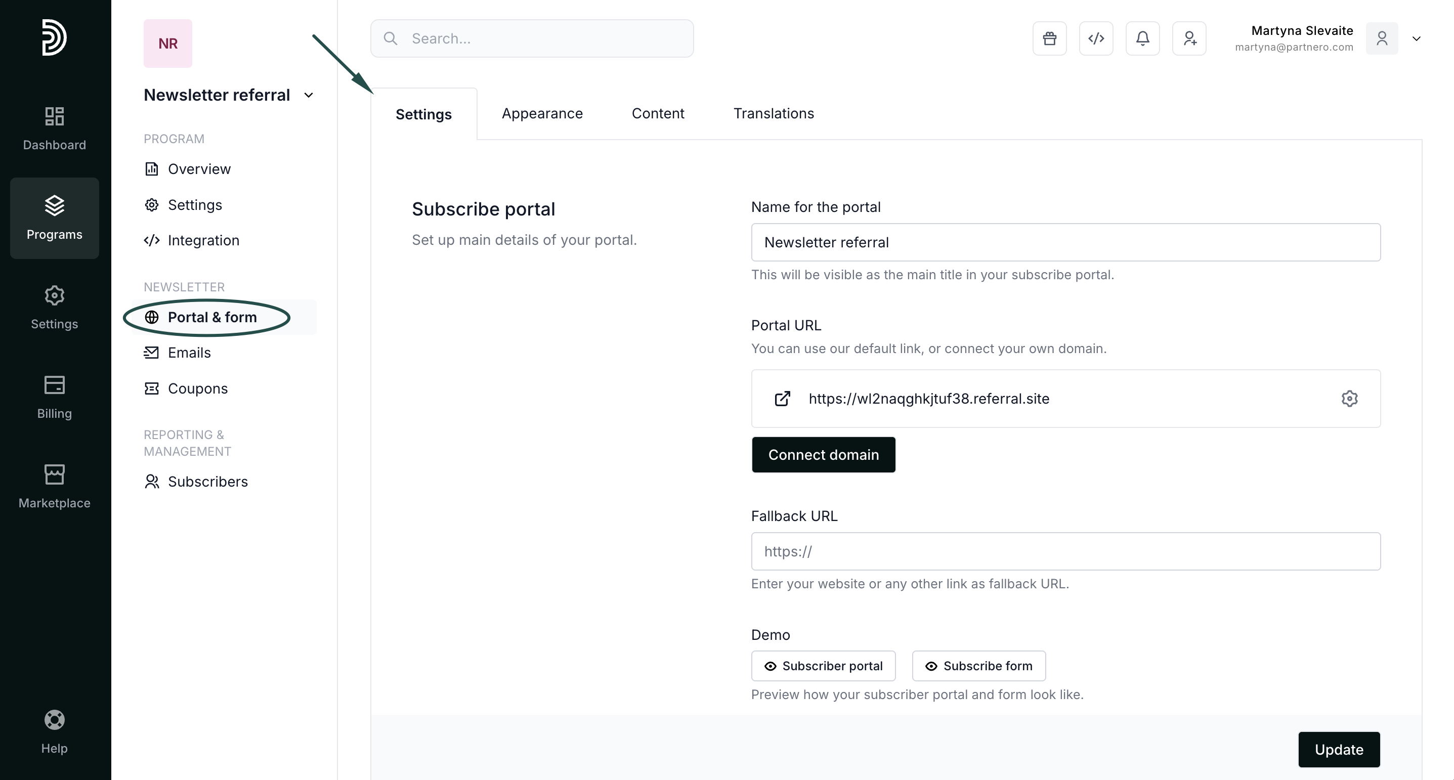The width and height of the screenshot is (1454, 780).
Task: Expand the Newsletter referral program dropdown
Action: coord(308,95)
